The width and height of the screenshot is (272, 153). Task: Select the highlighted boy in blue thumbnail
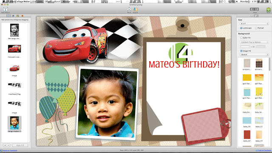point(14,123)
